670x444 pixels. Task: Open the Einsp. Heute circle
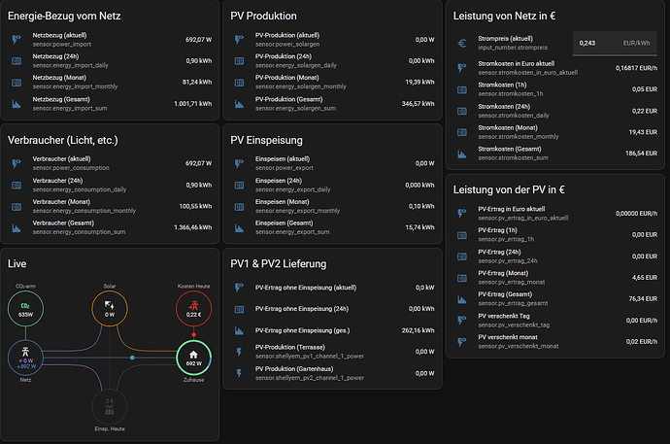tap(110, 407)
